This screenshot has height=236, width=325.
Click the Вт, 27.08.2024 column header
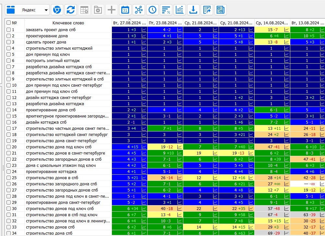(129, 23)
